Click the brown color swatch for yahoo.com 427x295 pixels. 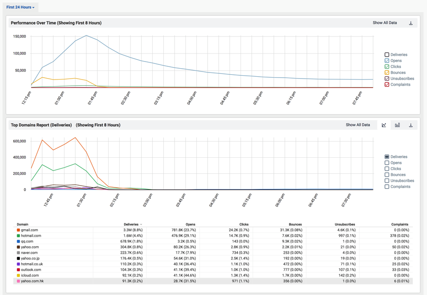pyautogui.click(x=19, y=247)
